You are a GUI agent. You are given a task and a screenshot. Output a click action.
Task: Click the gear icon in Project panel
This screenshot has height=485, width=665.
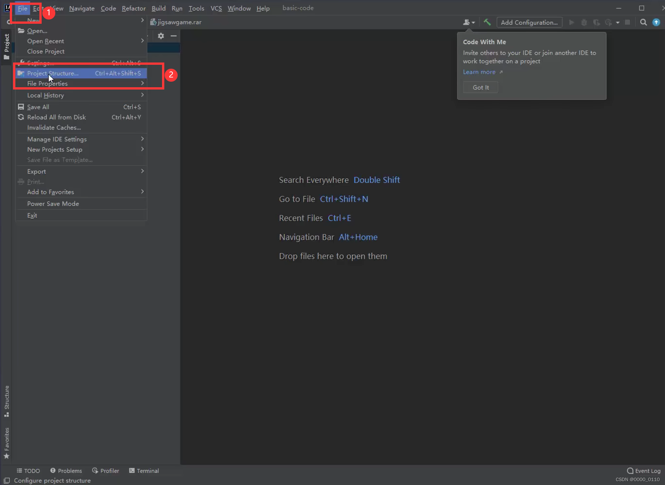click(161, 36)
